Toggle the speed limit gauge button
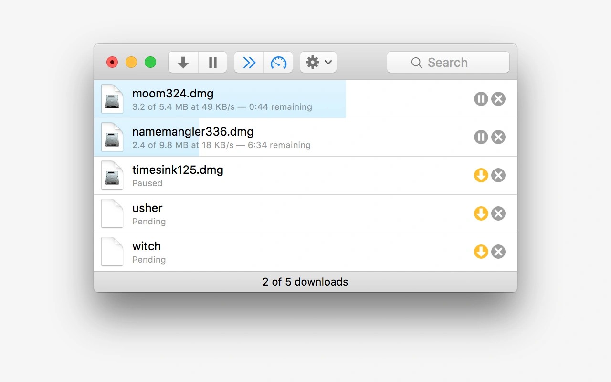Screen dimensions: 611x382 (x=278, y=62)
